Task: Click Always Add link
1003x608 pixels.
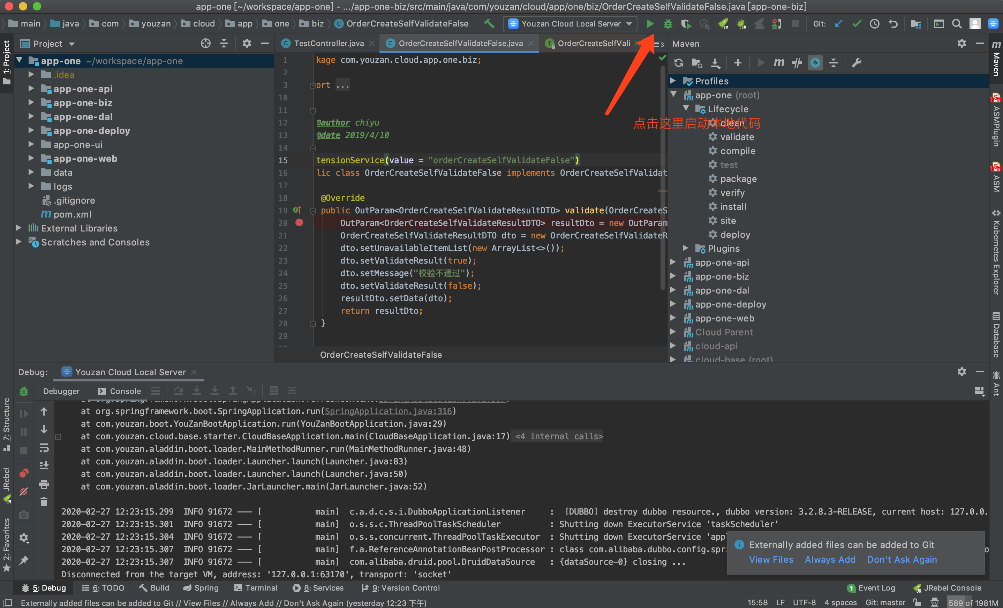Action: tap(830, 560)
